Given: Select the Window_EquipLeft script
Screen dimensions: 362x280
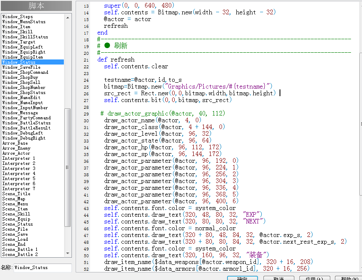Looking at the screenshot, I should [22, 47].
